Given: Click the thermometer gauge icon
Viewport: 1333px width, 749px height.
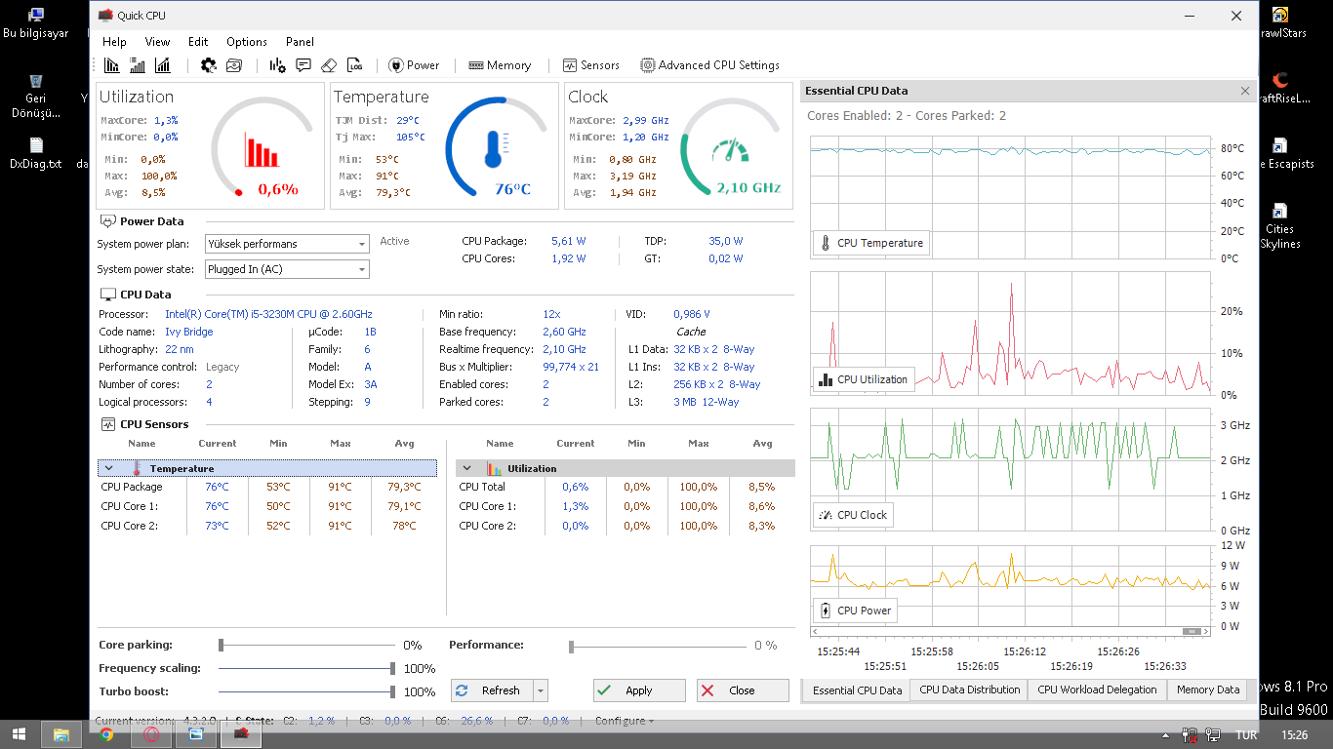Looking at the screenshot, I should [497, 149].
